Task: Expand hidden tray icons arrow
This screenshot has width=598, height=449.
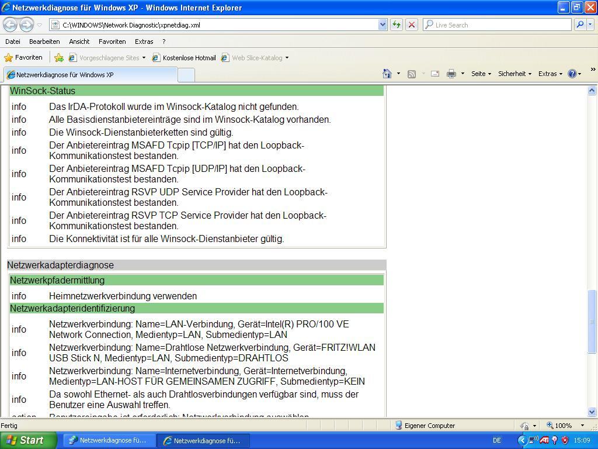Action: pyautogui.click(x=522, y=440)
